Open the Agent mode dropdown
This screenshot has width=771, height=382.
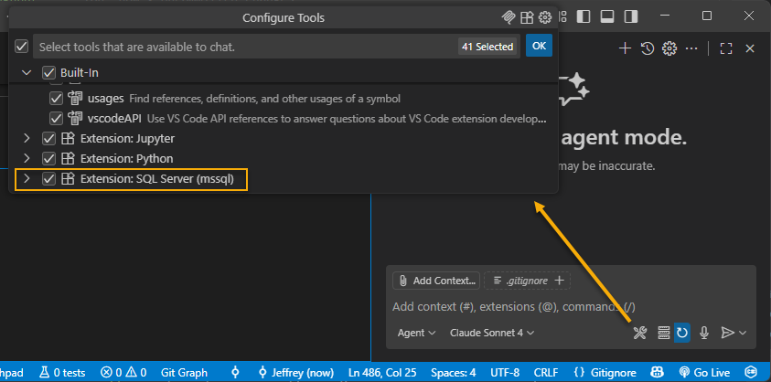pyautogui.click(x=416, y=334)
